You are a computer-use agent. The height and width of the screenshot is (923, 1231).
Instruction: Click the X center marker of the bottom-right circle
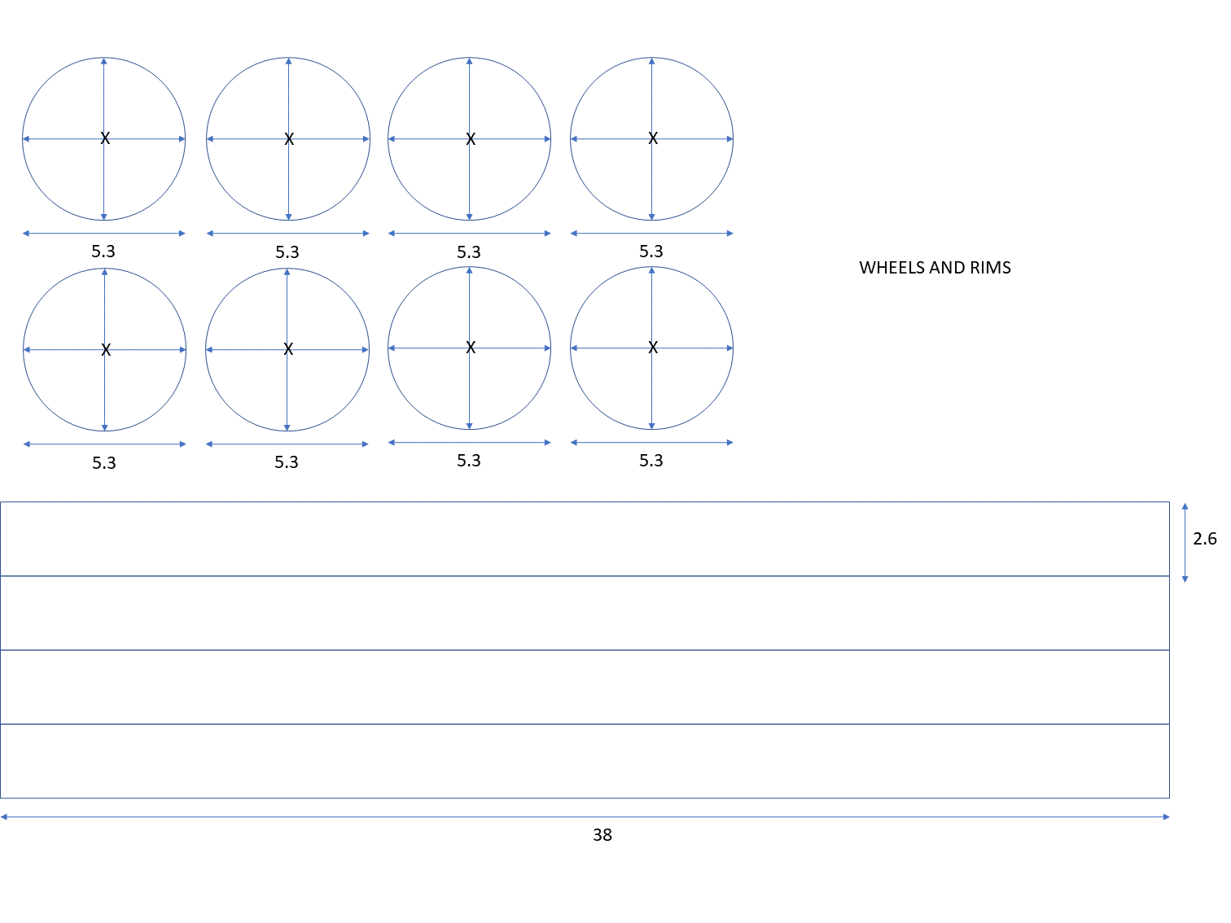coord(651,346)
